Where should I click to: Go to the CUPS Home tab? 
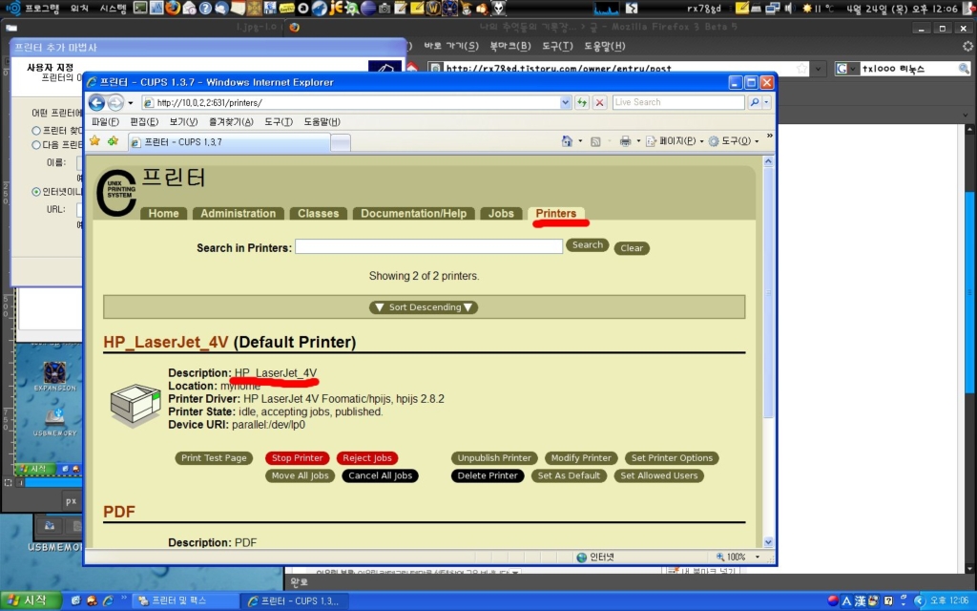(164, 213)
